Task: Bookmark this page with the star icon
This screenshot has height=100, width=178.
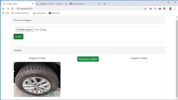Action: coord(145,9)
